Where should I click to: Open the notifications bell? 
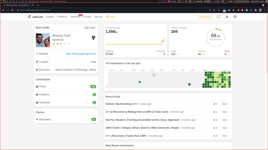pyautogui.click(x=227, y=17)
